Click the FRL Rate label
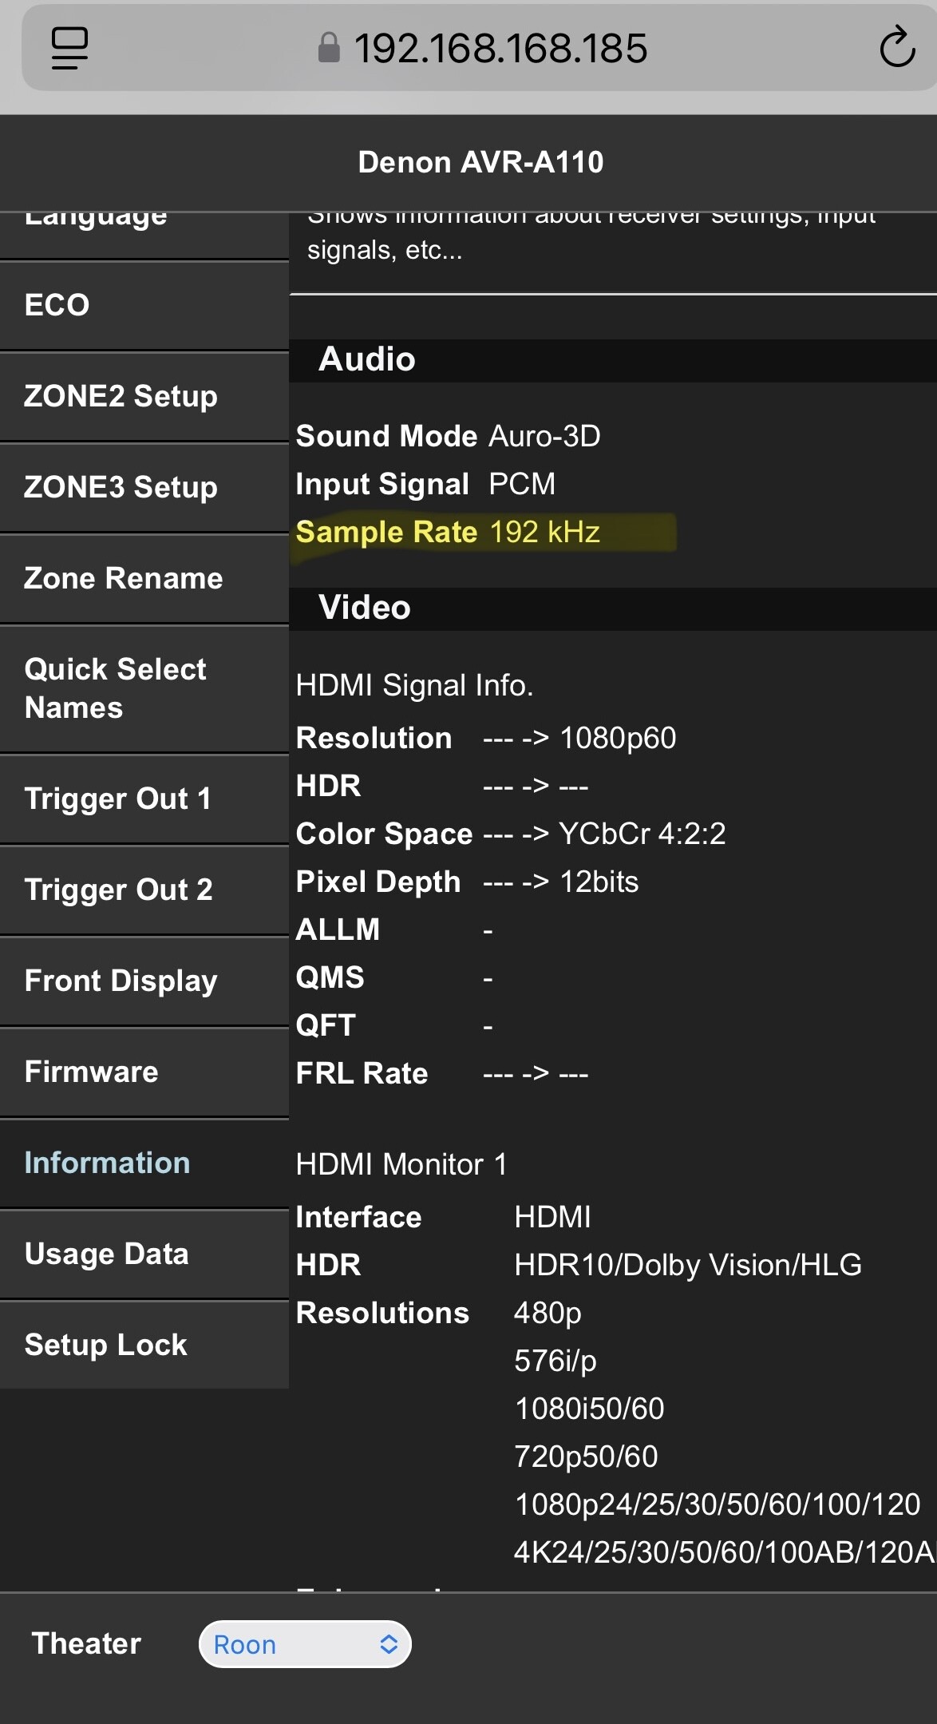Screen dimensions: 937x1724 362,1073
